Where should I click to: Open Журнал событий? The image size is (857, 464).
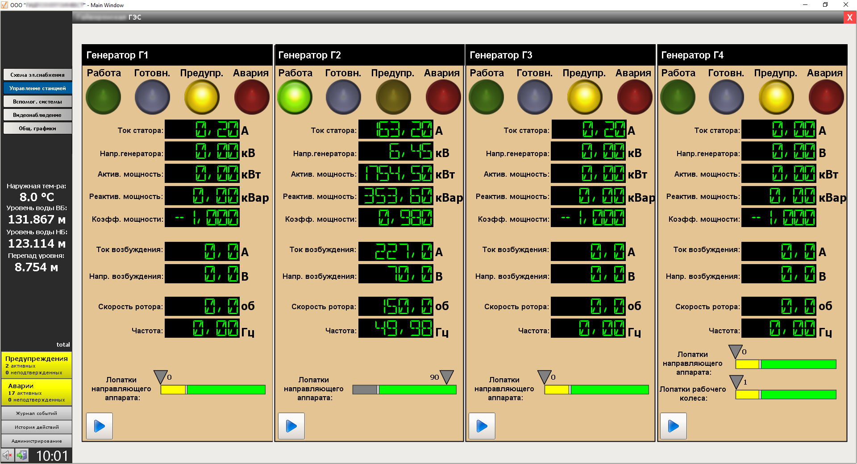point(37,414)
